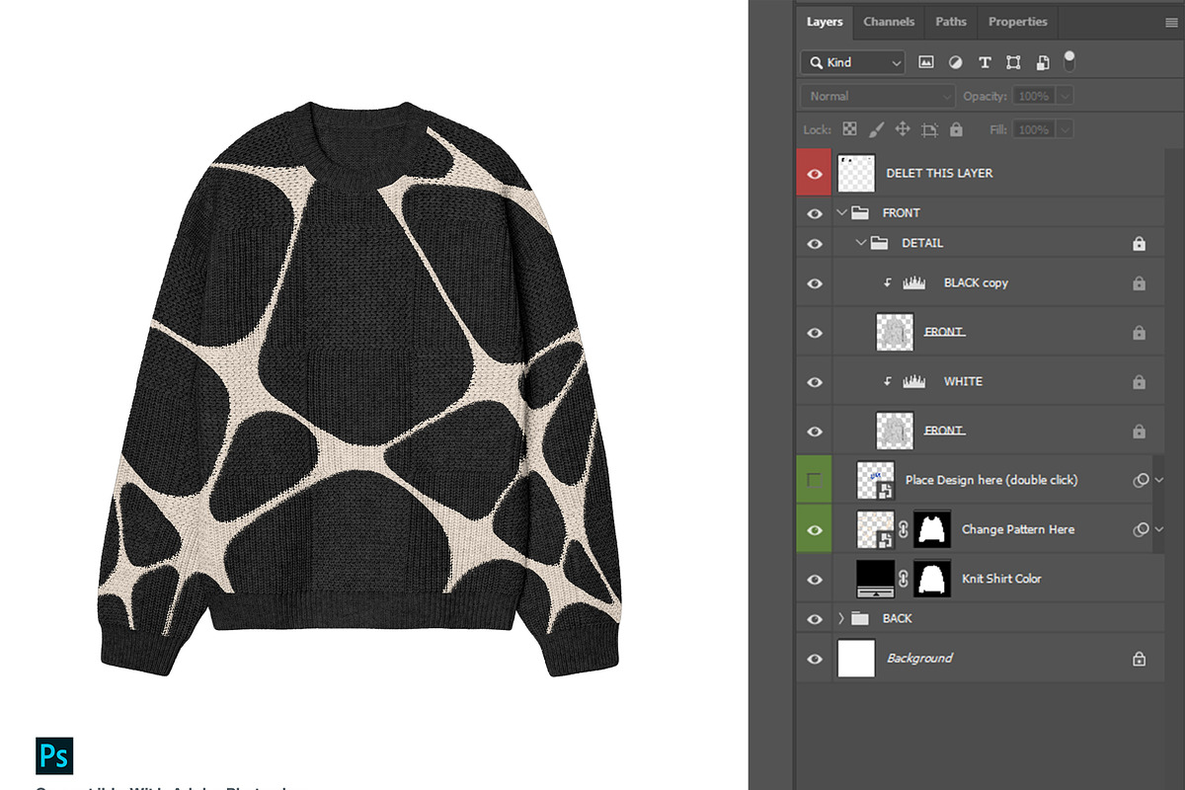Click Knit Shirt Color black fill thumbnail
The height and width of the screenshot is (790, 1185).
click(876, 579)
